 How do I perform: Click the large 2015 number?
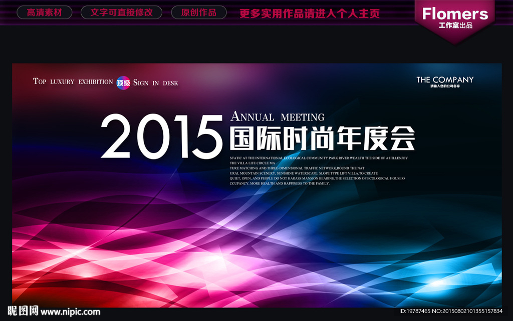click(x=162, y=136)
